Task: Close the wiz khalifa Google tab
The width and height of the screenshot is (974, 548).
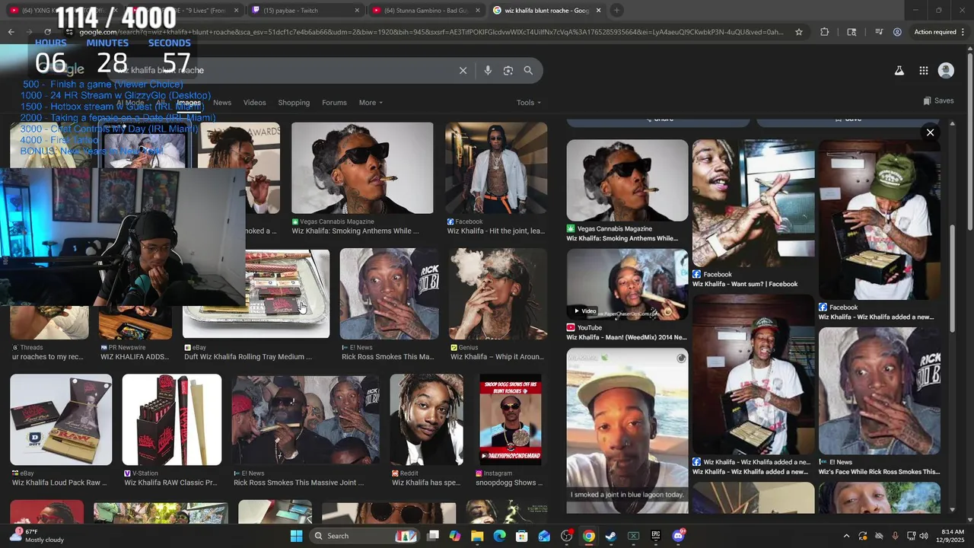Action: (598, 11)
